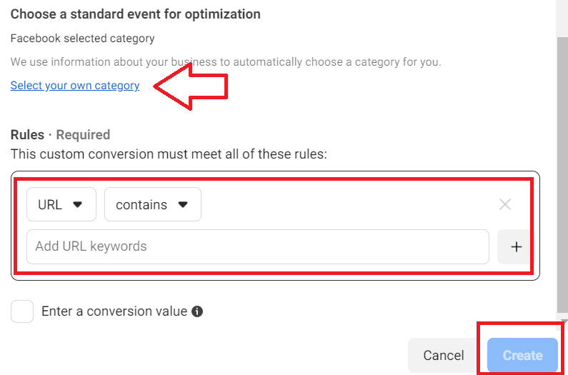The image size is (568, 375).
Task: Enable the Enter a conversion value checkbox
Action: click(22, 311)
